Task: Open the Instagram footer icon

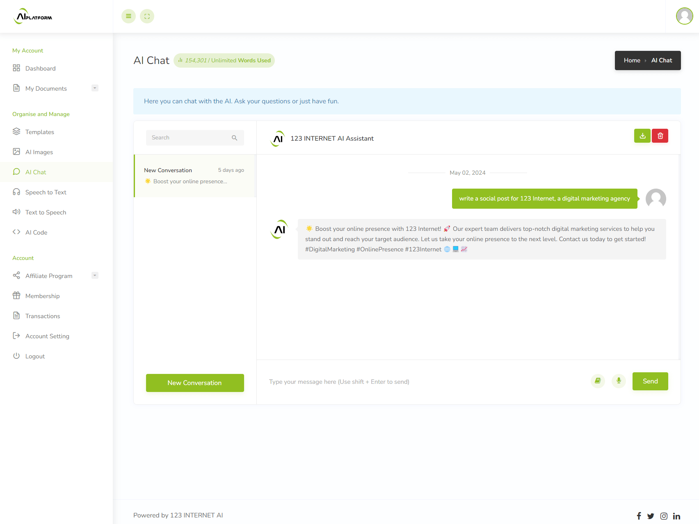Action: 664,516
